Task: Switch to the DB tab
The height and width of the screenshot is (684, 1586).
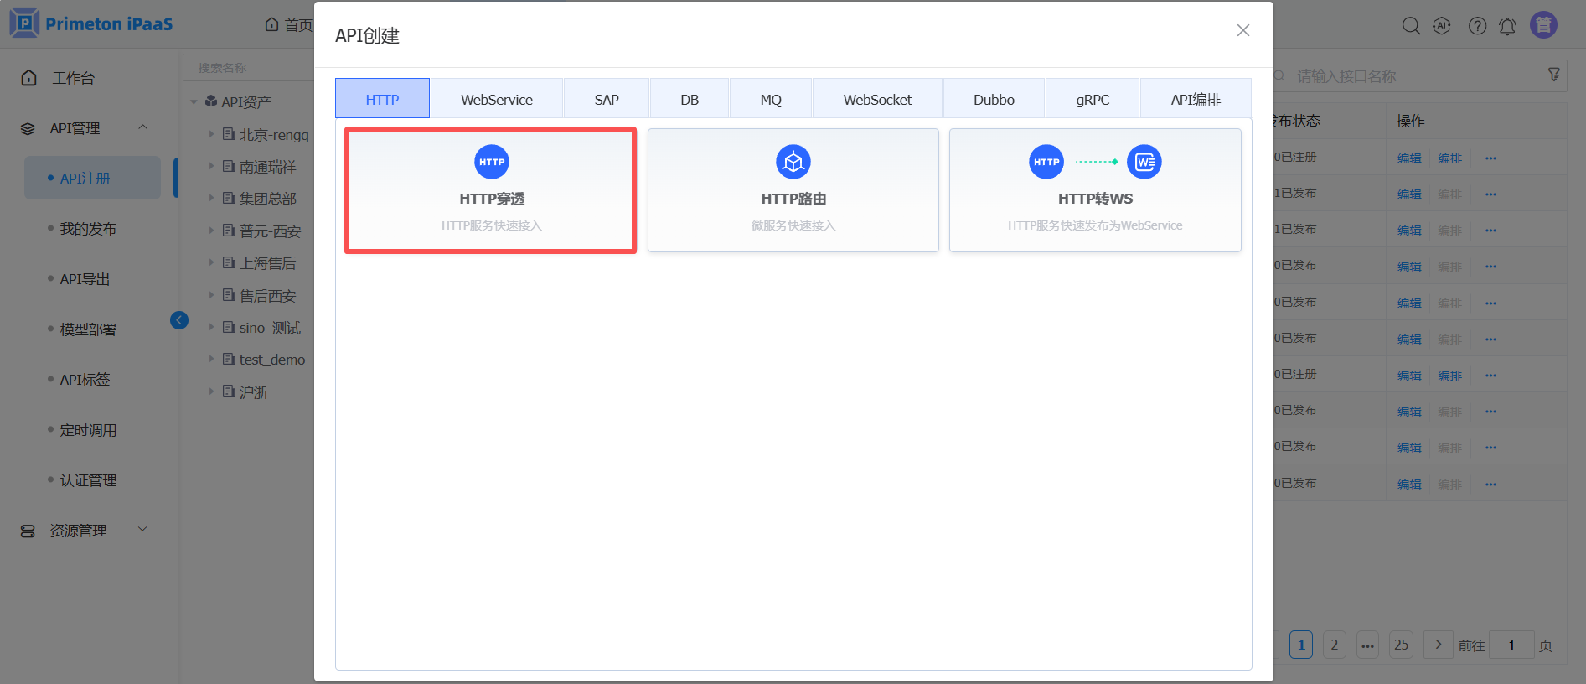Action: pos(690,99)
